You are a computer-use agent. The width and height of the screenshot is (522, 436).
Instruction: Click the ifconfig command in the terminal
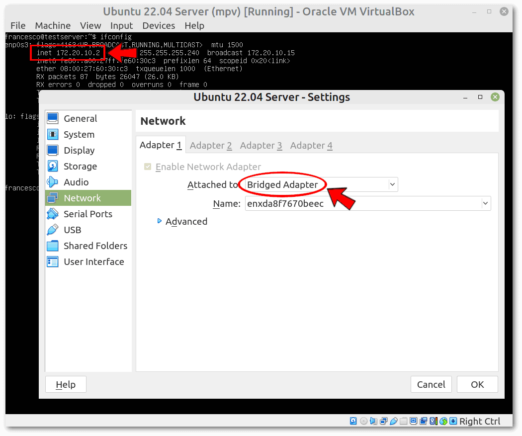click(x=116, y=37)
